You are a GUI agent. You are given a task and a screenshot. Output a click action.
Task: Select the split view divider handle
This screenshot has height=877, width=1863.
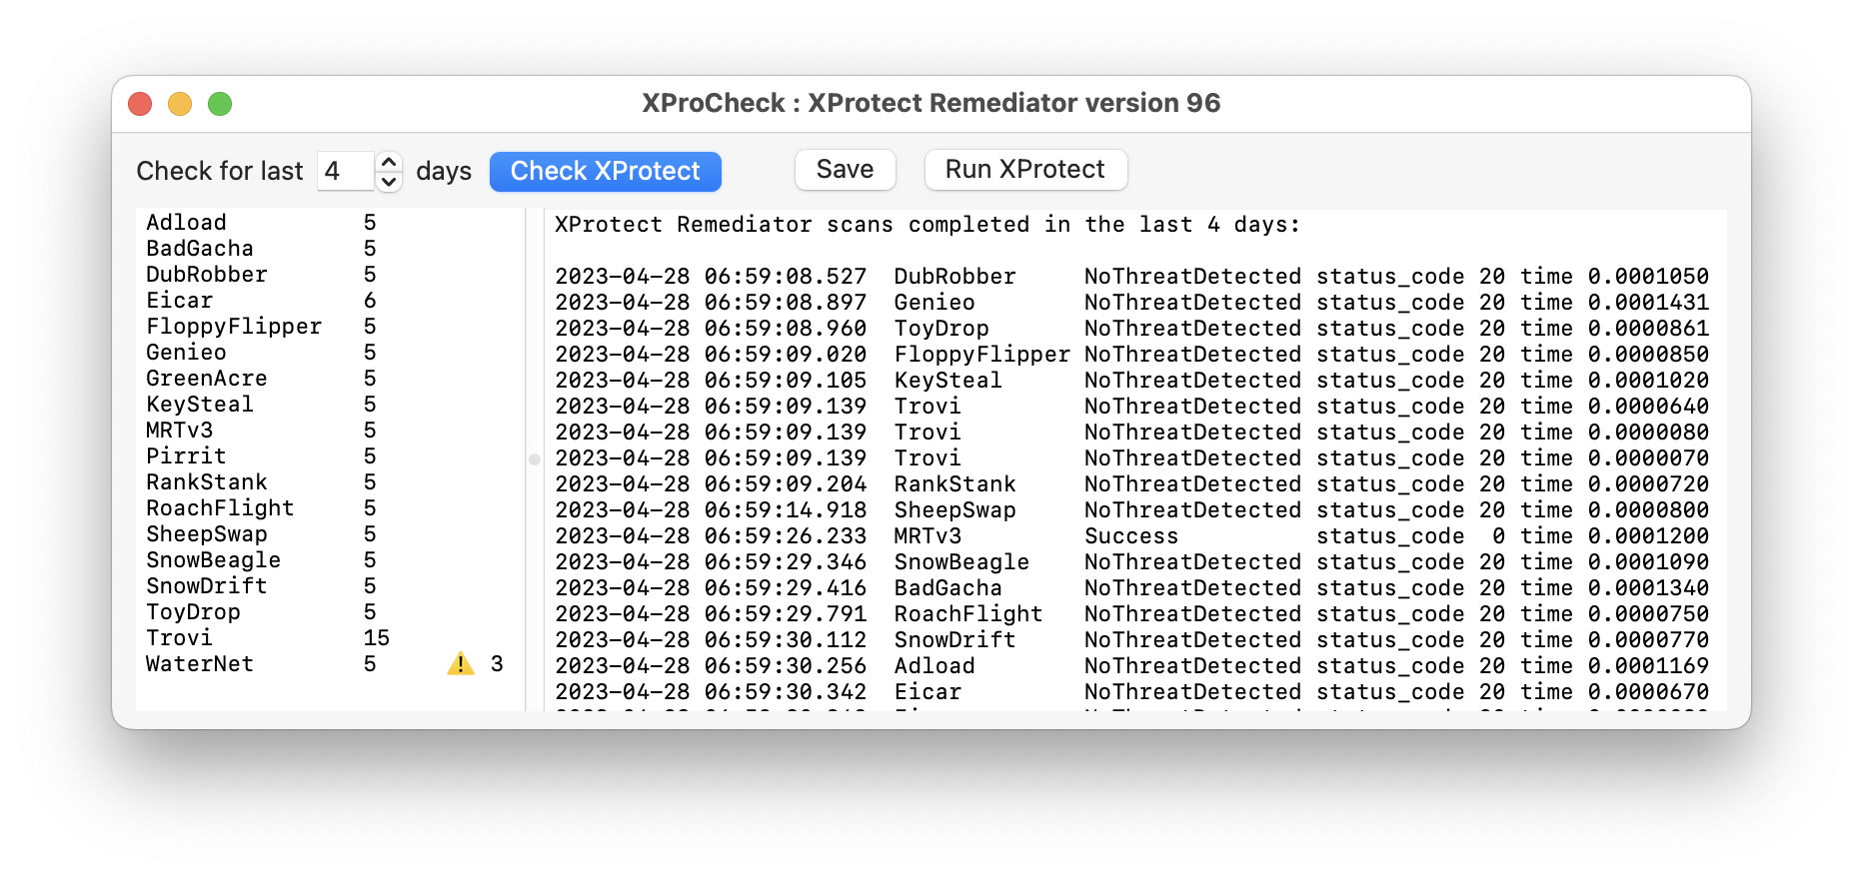(534, 459)
